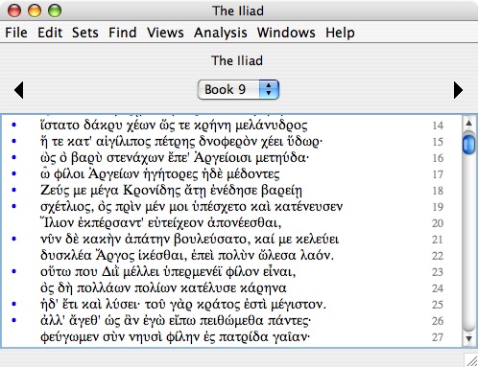Open the Windows menu
Screen dimensions: 478x367
pyautogui.click(x=286, y=33)
